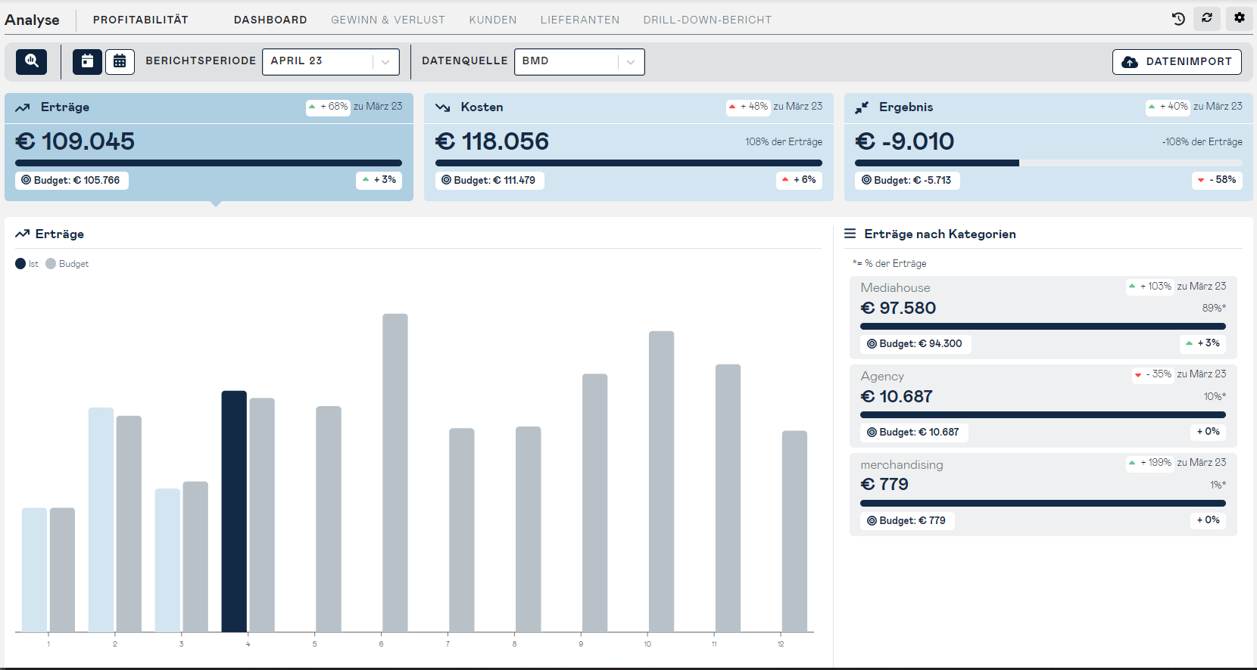Click the light Ist bar for month 2
This screenshot has height=670, width=1257.
[101, 520]
